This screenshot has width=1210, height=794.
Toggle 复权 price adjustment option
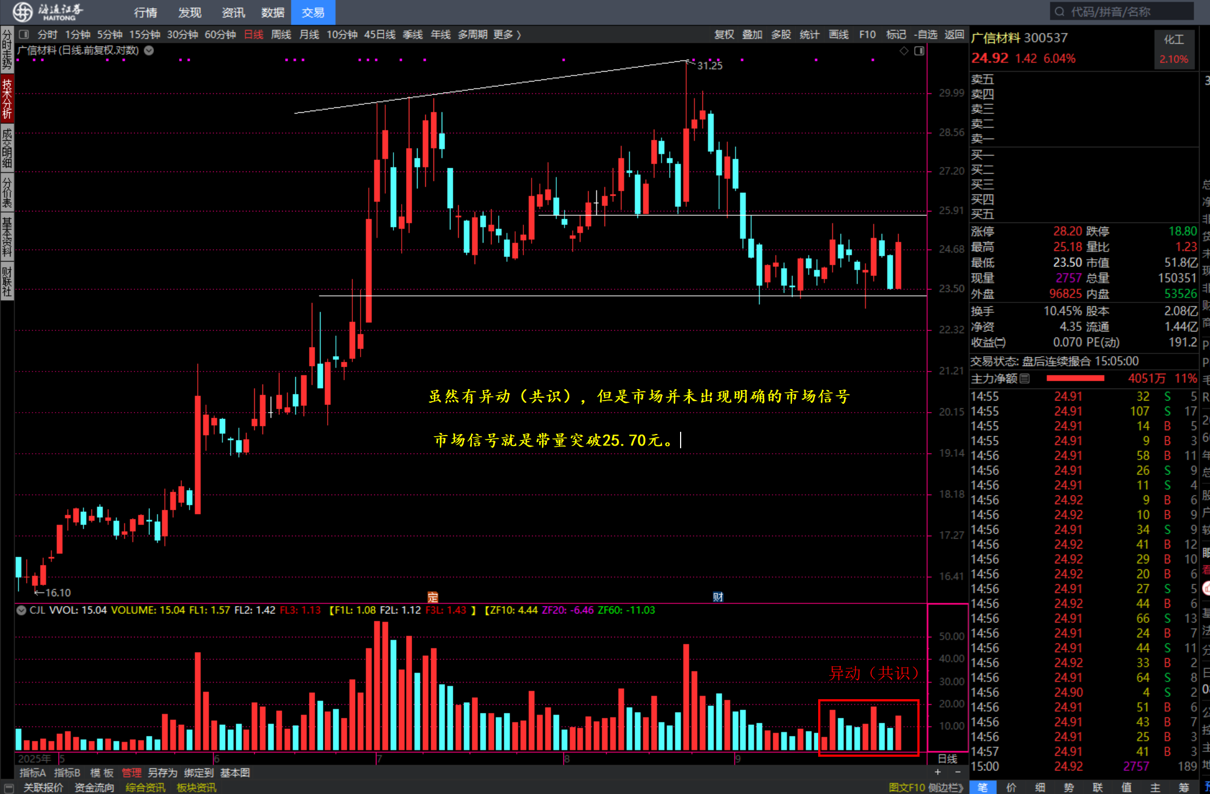[723, 35]
